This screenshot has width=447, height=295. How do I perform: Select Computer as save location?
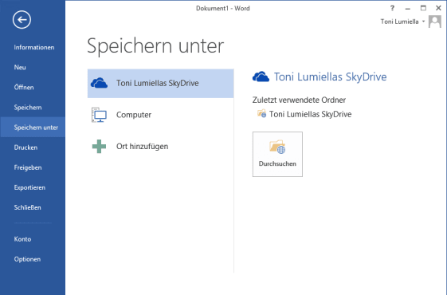tap(160, 115)
